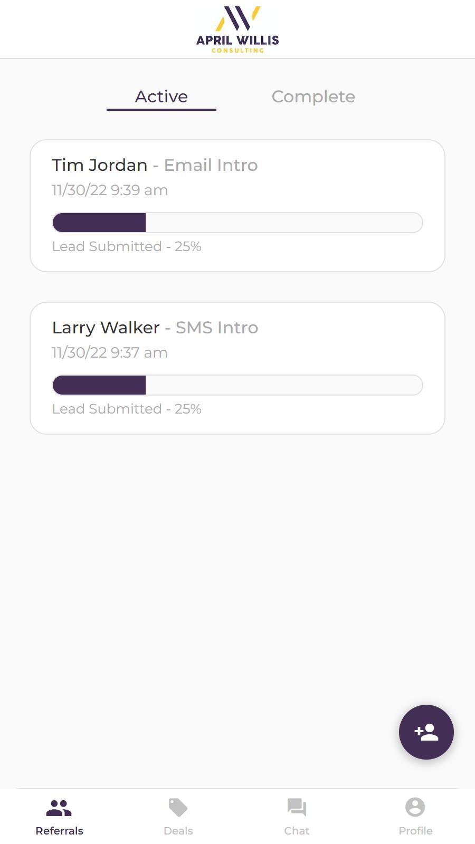
Task: Click the Deals label in bottom navigation
Action: click(178, 831)
